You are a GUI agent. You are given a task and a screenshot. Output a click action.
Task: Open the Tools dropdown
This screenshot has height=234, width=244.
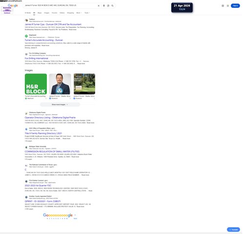tap(87, 13)
